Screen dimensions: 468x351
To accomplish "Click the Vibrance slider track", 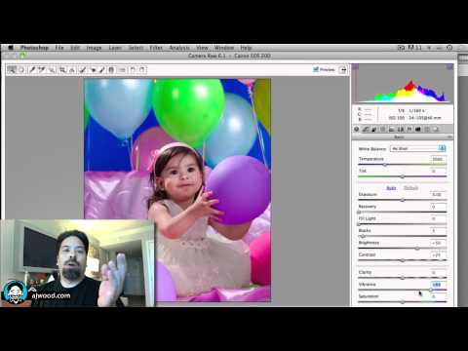I will coord(403,290).
